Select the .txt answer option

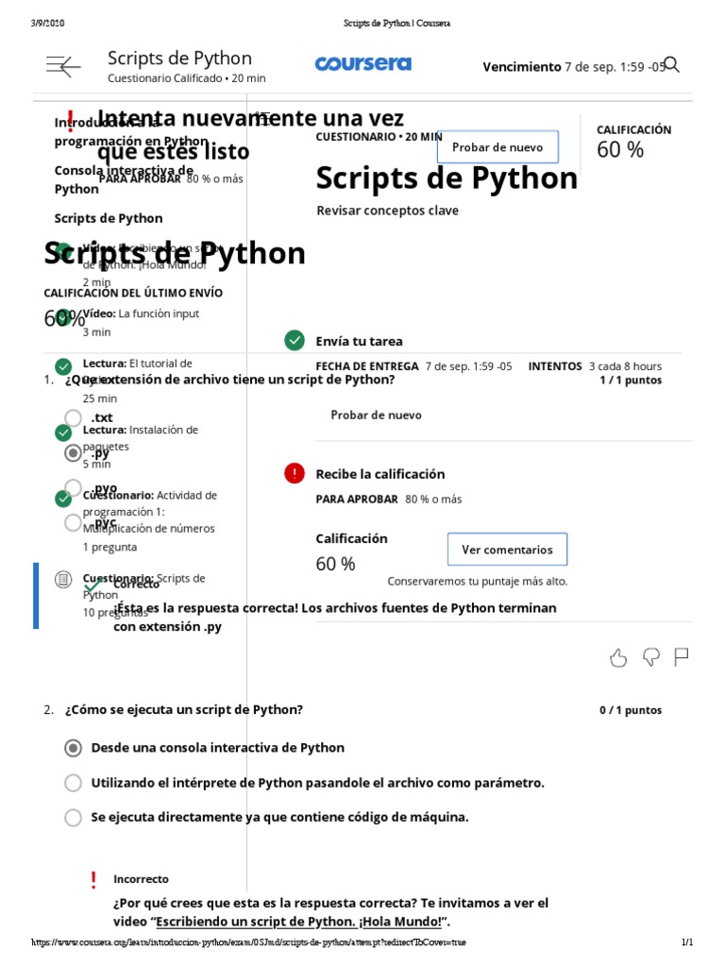click(x=73, y=417)
